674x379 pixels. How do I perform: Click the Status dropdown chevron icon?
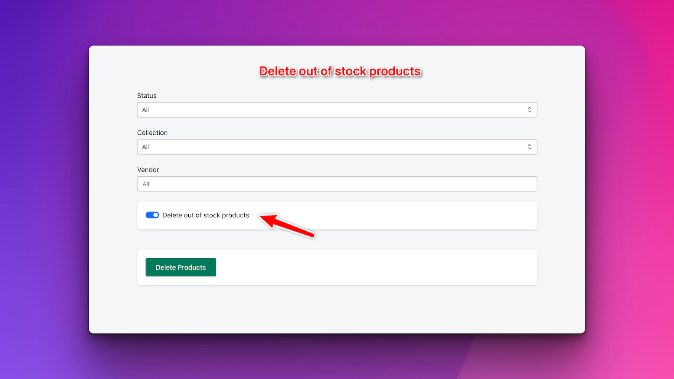(530, 109)
